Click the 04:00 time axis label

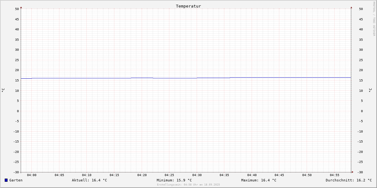32,175
